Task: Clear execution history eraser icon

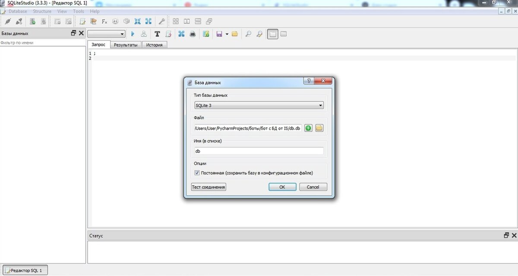Action: (x=168, y=34)
